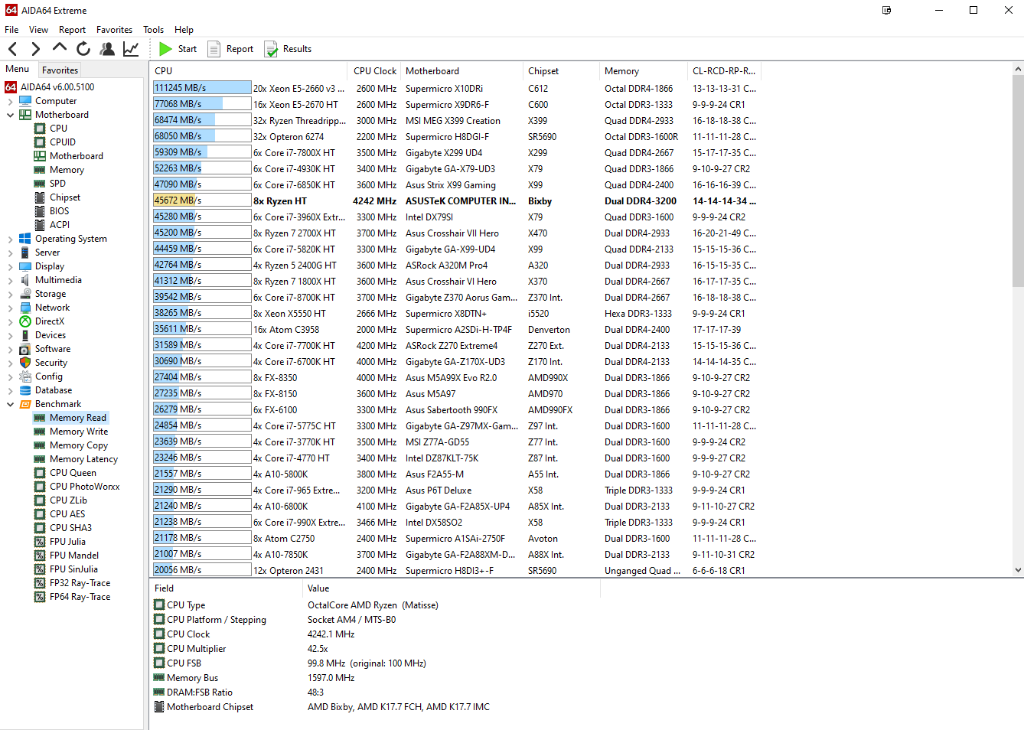Go back with the left arrow icon
1024x730 pixels.
click(x=13, y=49)
